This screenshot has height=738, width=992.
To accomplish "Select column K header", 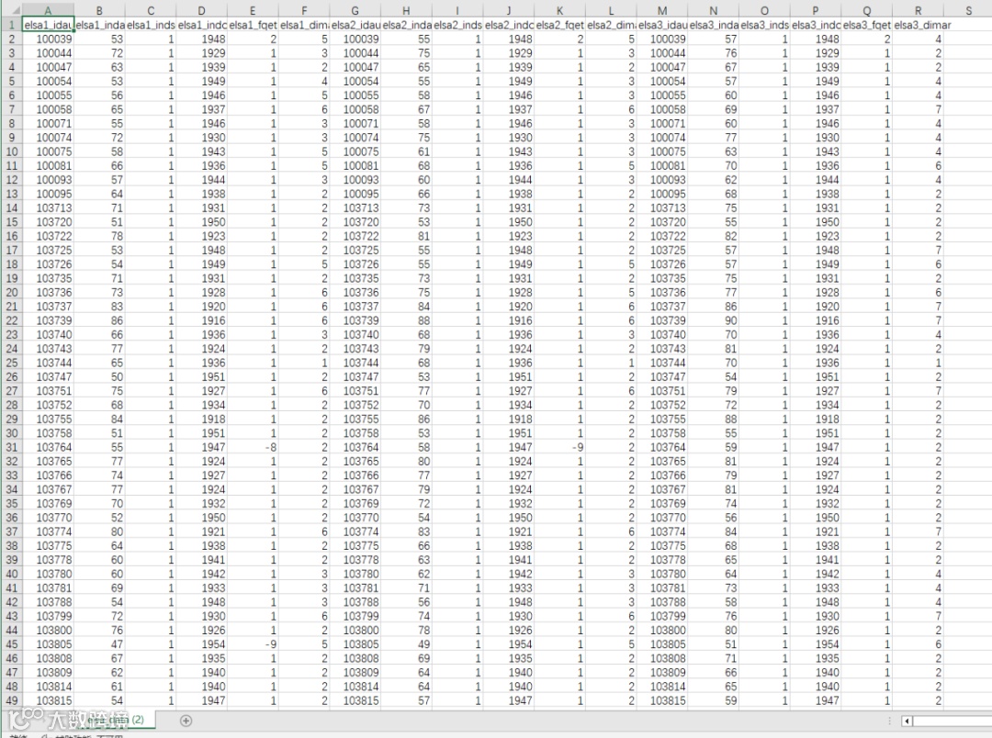I will [560, 11].
